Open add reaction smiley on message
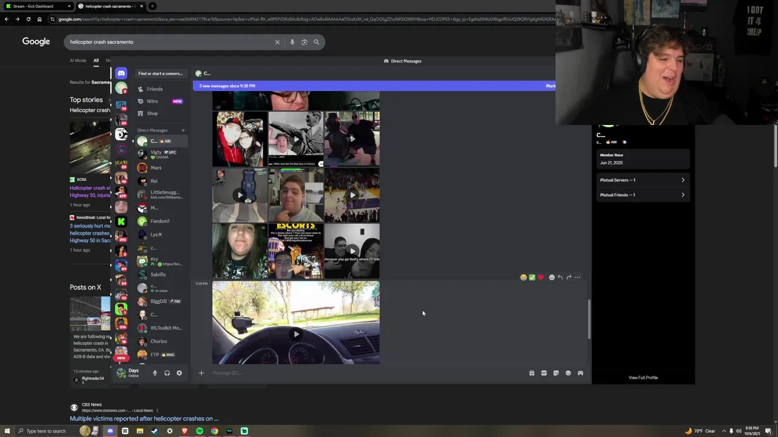 pos(552,277)
